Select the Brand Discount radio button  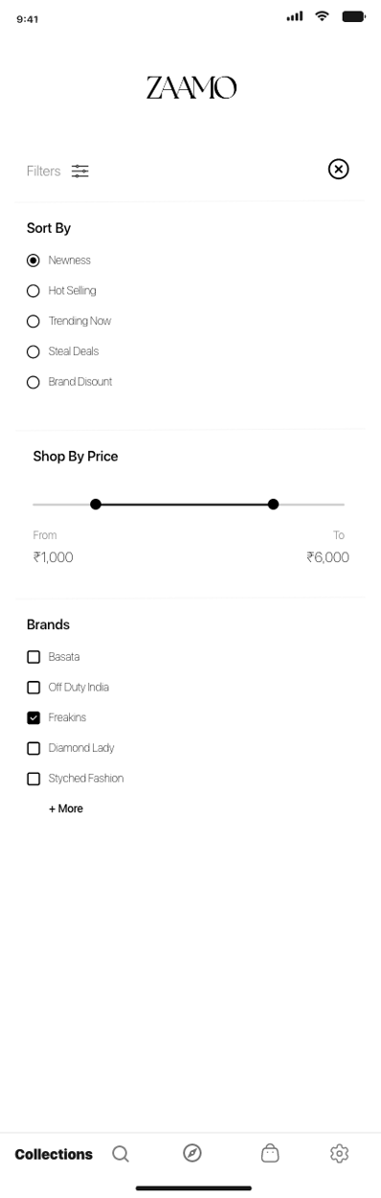click(34, 382)
